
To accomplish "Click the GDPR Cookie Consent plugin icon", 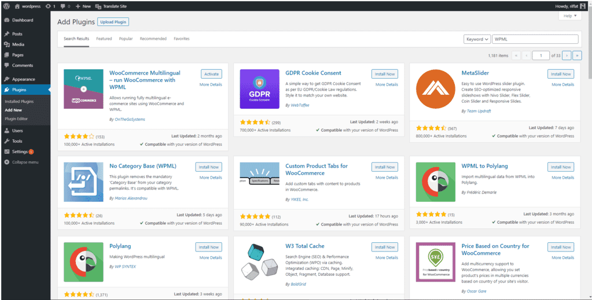I will tap(260, 89).
